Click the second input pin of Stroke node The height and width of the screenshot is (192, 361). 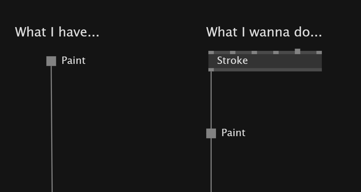click(x=233, y=53)
